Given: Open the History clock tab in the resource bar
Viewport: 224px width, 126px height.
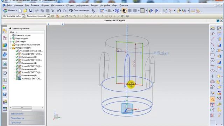Looking at the screenshot, I should point(5,73).
